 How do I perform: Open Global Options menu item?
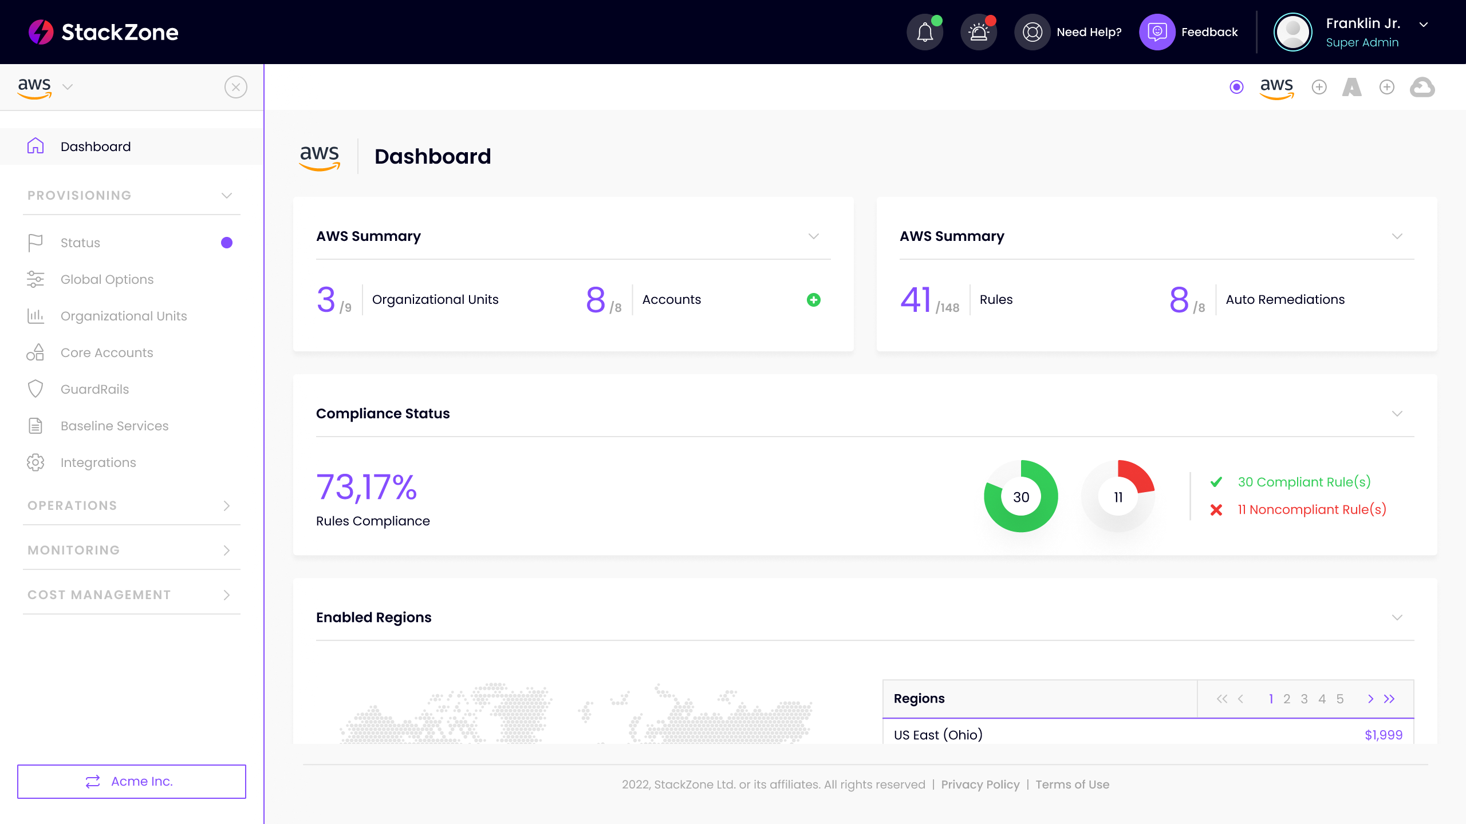click(132, 279)
